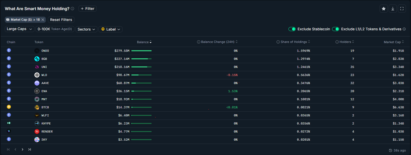Download the smart money holdings data
Viewport: 411px width, 155px height.
click(393, 9)
